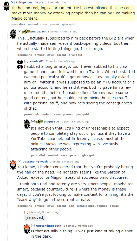The width and height of the screenshot is (137, 241).
Task: Click pieguy396's green flair icon on first reply
Action: pos(26,32)
